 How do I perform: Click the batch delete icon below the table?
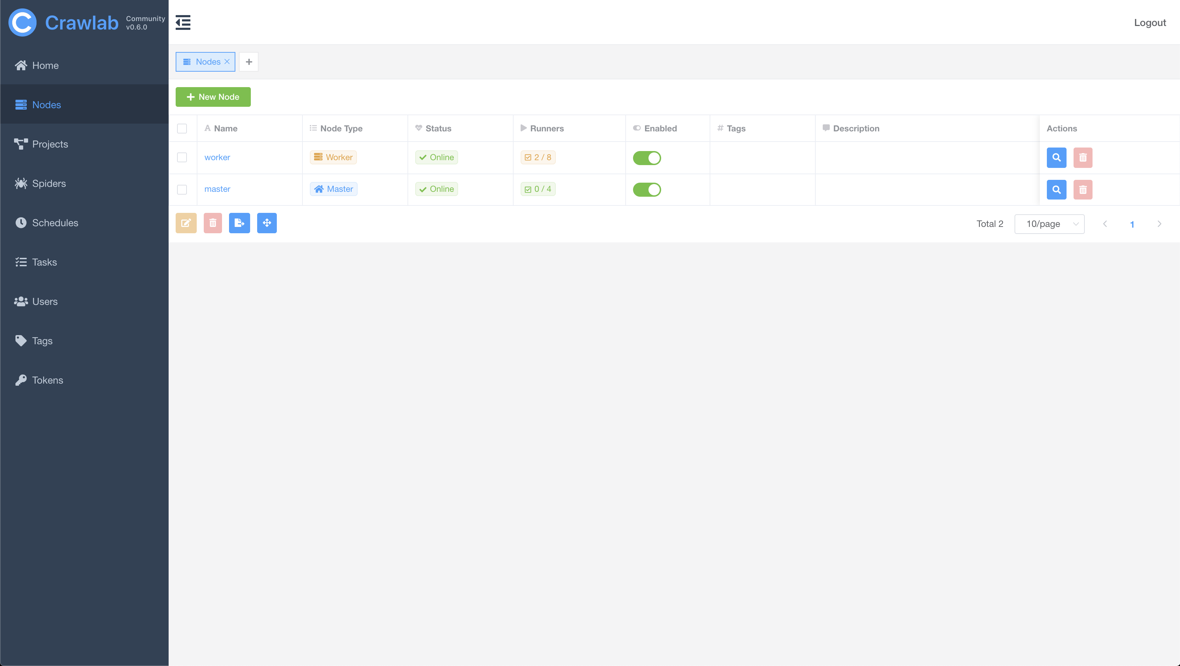pos(213,223)
